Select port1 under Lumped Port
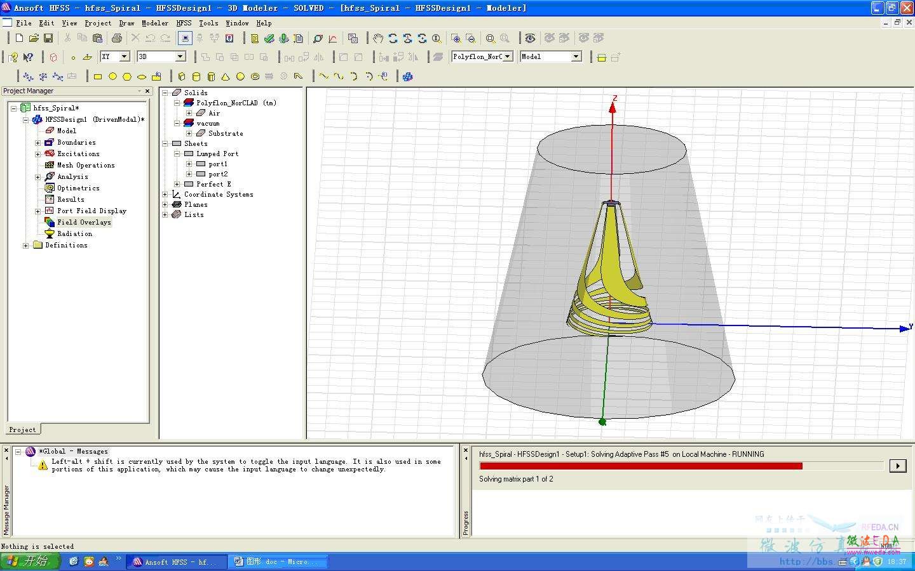 pos(218,164)
